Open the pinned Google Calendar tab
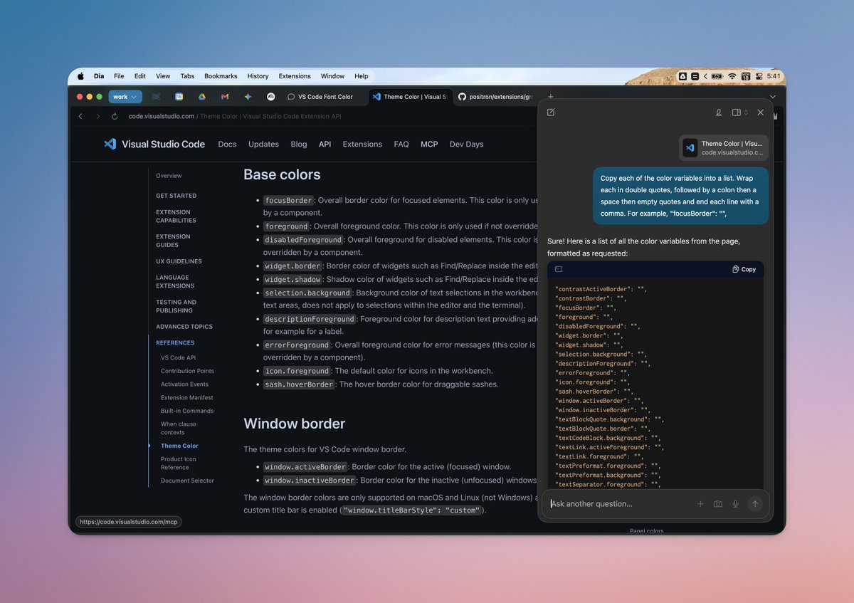 point(179,97)
